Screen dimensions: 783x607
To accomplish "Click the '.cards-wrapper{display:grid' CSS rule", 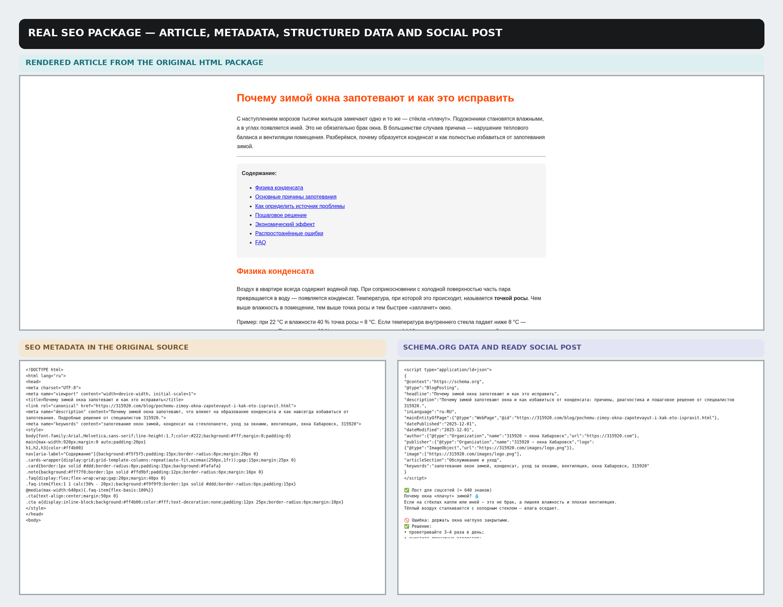I will click(x=161, y=460).
